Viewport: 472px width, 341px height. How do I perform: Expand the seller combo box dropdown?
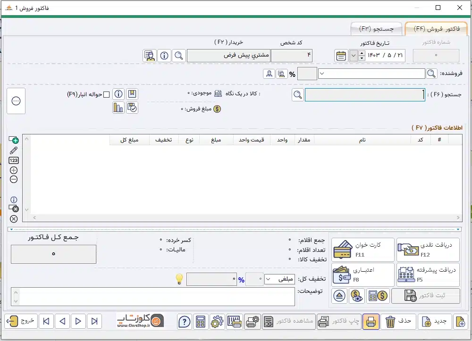(x=321, y=74)
